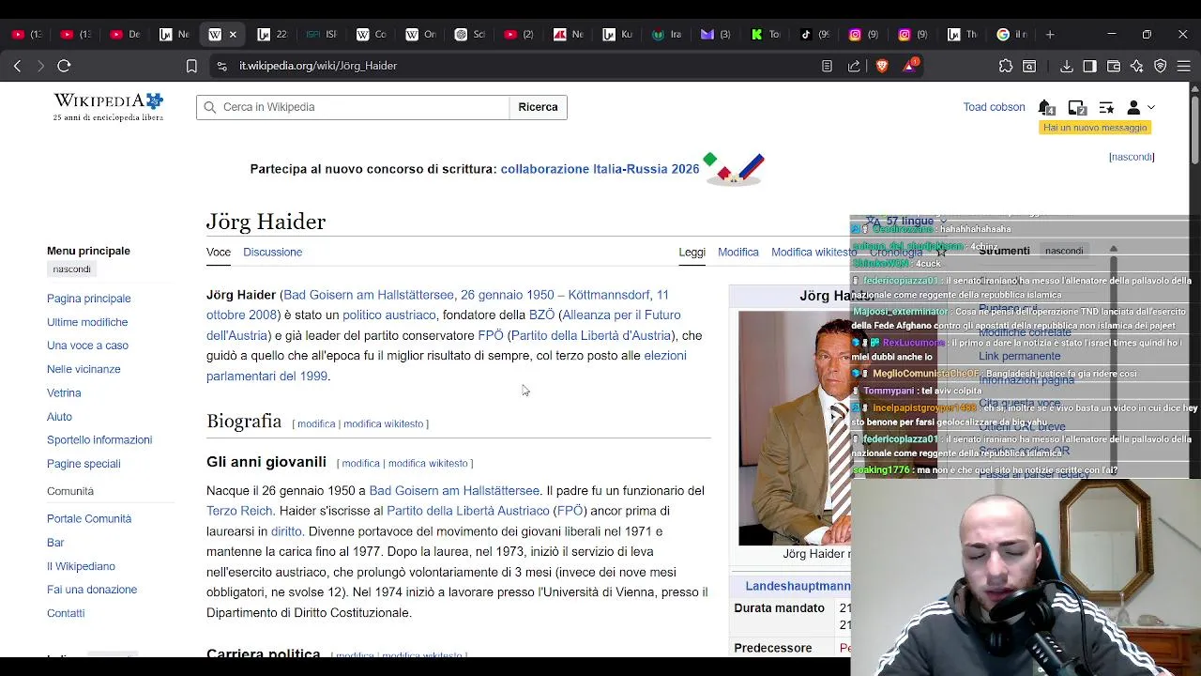
Task: Open the watchlist star-list icon
Action: 1106,107
